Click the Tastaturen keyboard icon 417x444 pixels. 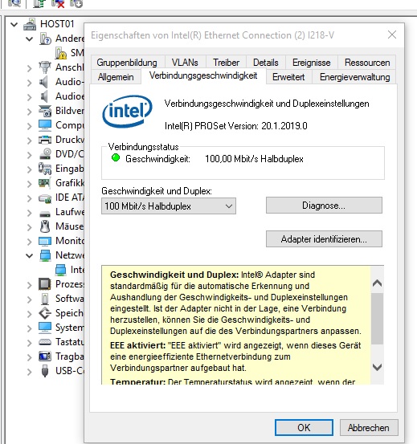click(x=45, y=342)
